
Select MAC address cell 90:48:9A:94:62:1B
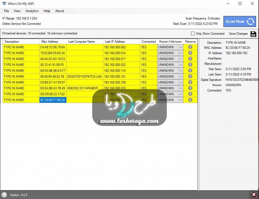pyautogui.click(x=53, y=76)
